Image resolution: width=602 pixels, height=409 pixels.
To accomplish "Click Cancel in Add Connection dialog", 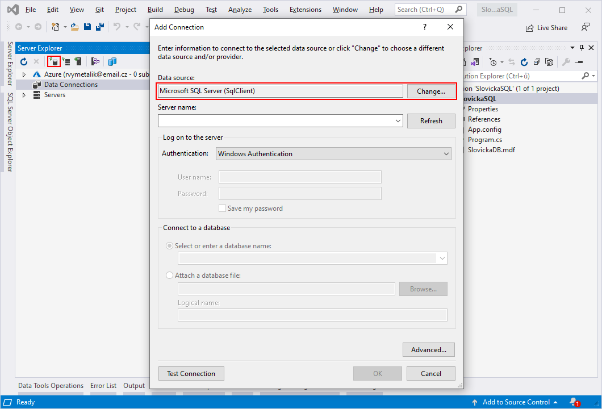I will (430, 374).
